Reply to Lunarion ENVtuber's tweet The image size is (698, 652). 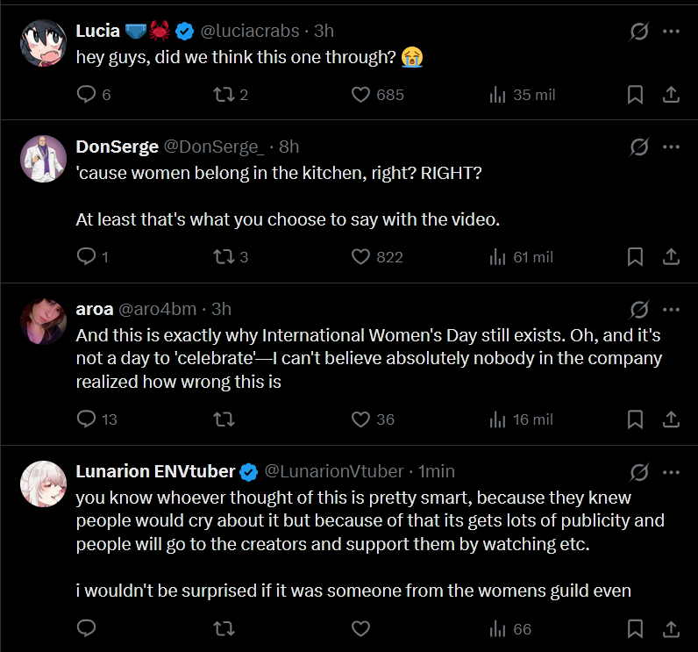[87, 628]
